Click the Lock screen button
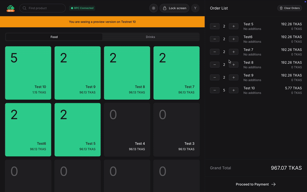 point(174,8)
